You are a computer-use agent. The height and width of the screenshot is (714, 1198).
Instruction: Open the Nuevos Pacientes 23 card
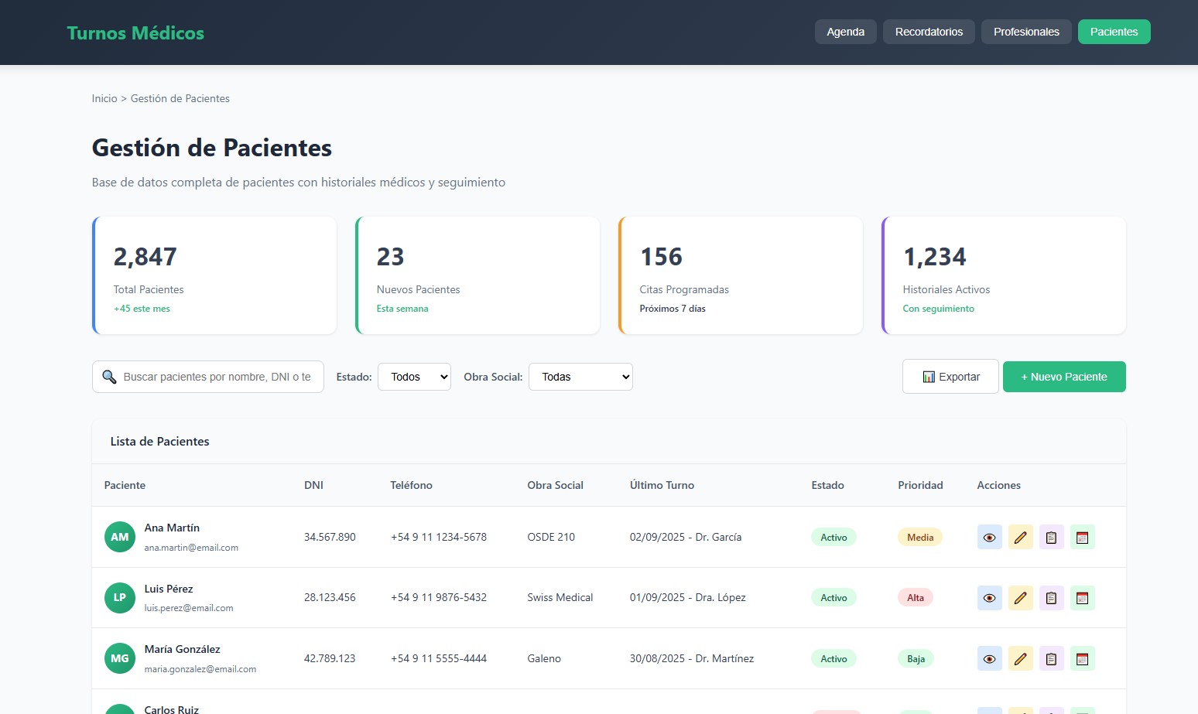click(x=477, y=275)
